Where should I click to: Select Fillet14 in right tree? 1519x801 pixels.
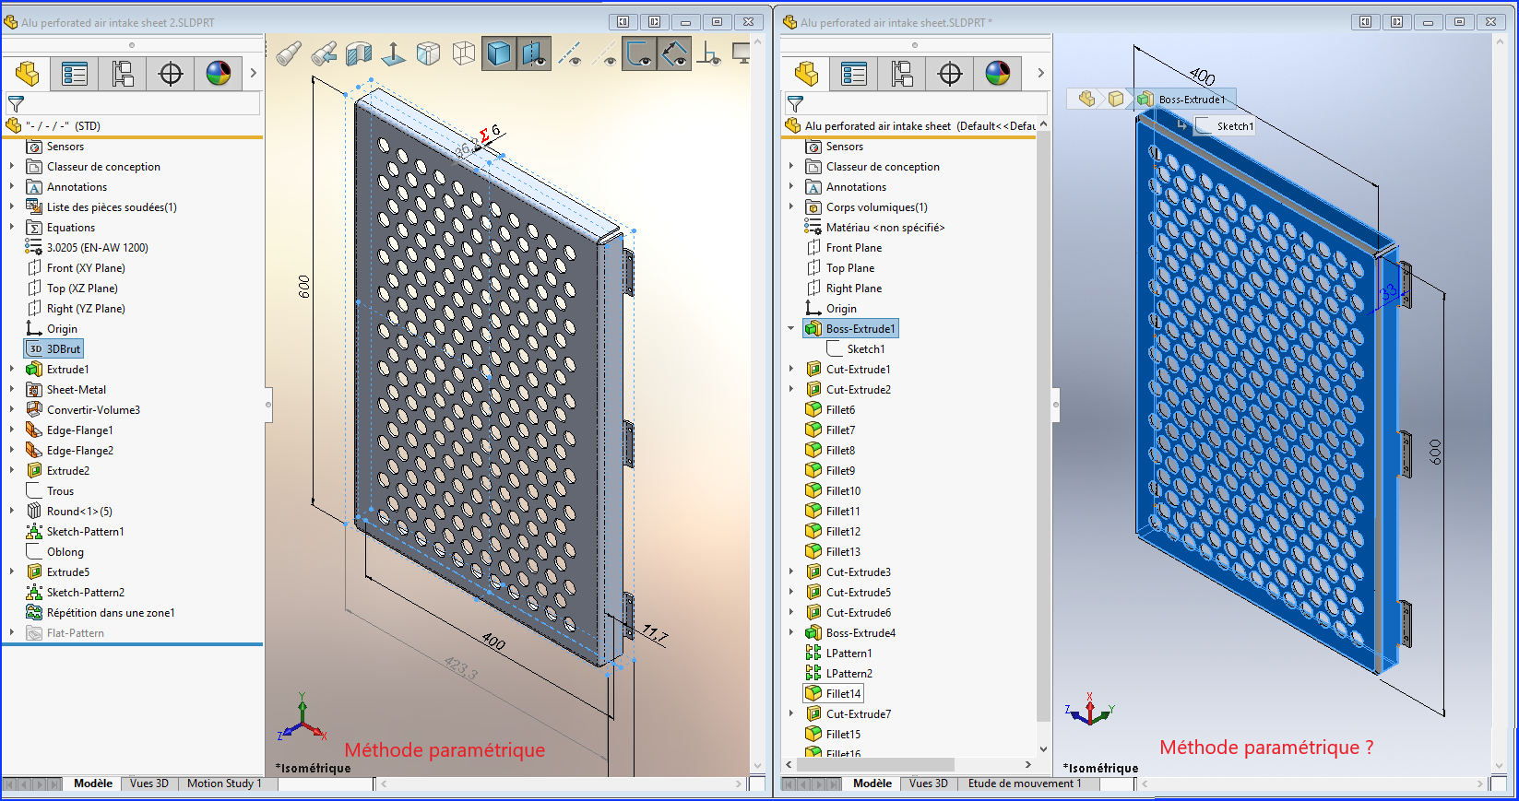pos(834,694)
